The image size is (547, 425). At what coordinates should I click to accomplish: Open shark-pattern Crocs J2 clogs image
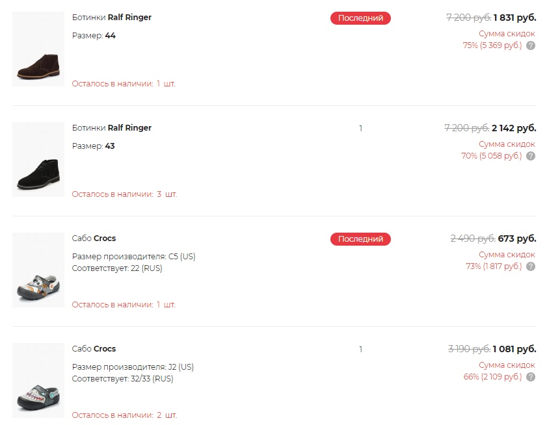[x=38, y=381]
